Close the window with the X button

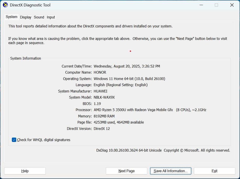pyautogui.click(x=232, y=5)
